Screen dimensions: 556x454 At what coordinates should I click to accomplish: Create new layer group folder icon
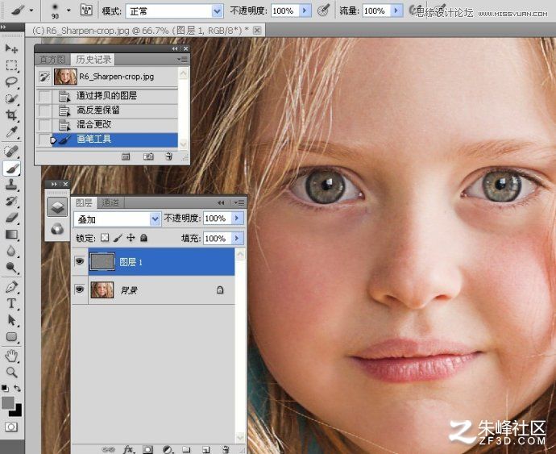tap(186, 449)
